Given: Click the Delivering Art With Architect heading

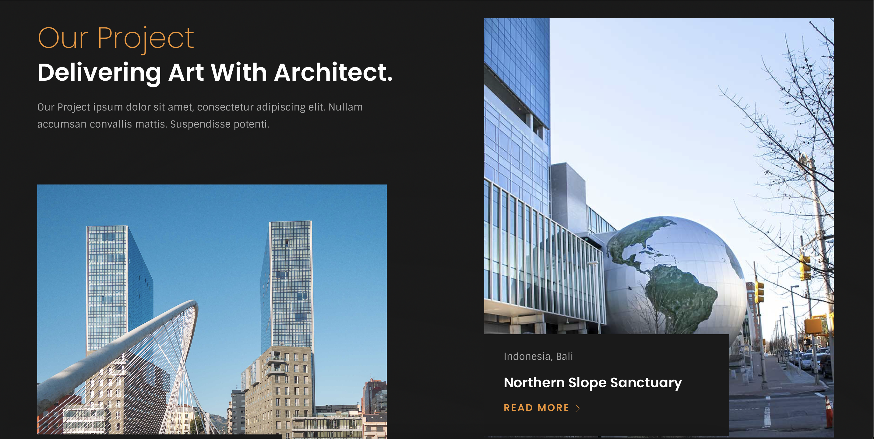Looking at the screenshot, I should pyautogui.click(x=215, y=72).
